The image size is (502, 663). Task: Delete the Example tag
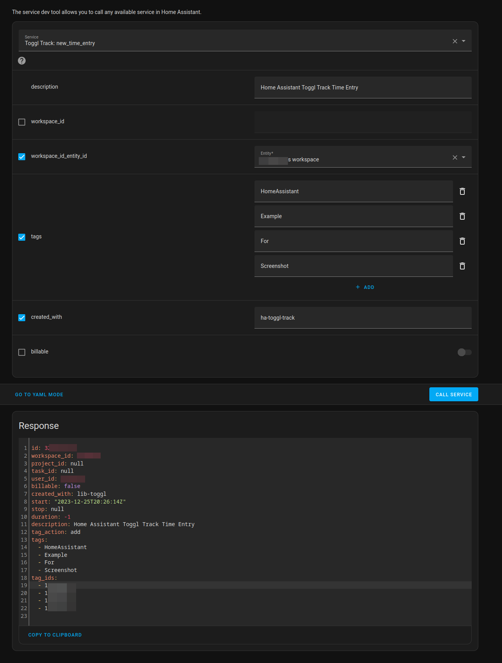[x=462, y=216]
